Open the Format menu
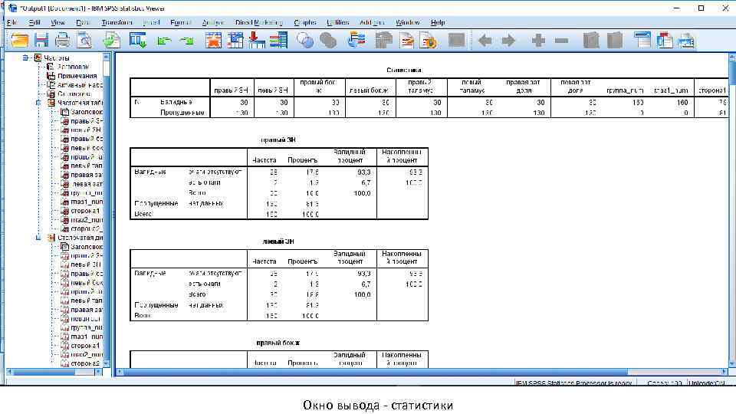Screen dimensions: 736x414 coord(180,22)
